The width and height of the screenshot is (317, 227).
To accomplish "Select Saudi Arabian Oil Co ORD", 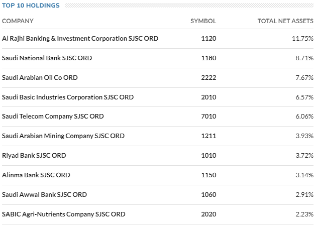I will [40, 78].
